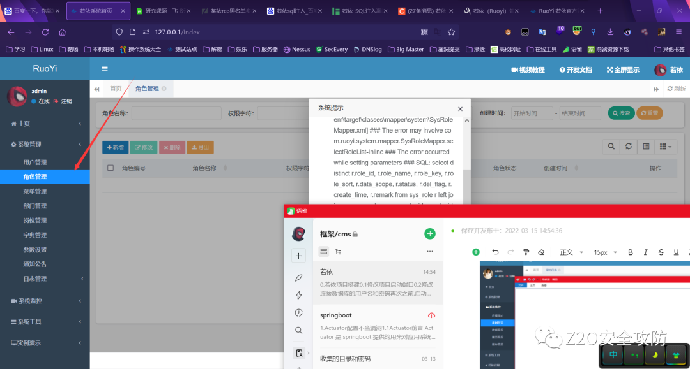Reload the page with the refresh icon
The height and width of the screenshot is (369, 690).
tap(45, 32)
